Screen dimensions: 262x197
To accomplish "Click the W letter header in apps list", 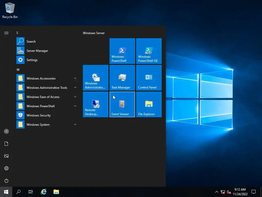I will pyautogui.click(x=18, y=70).
